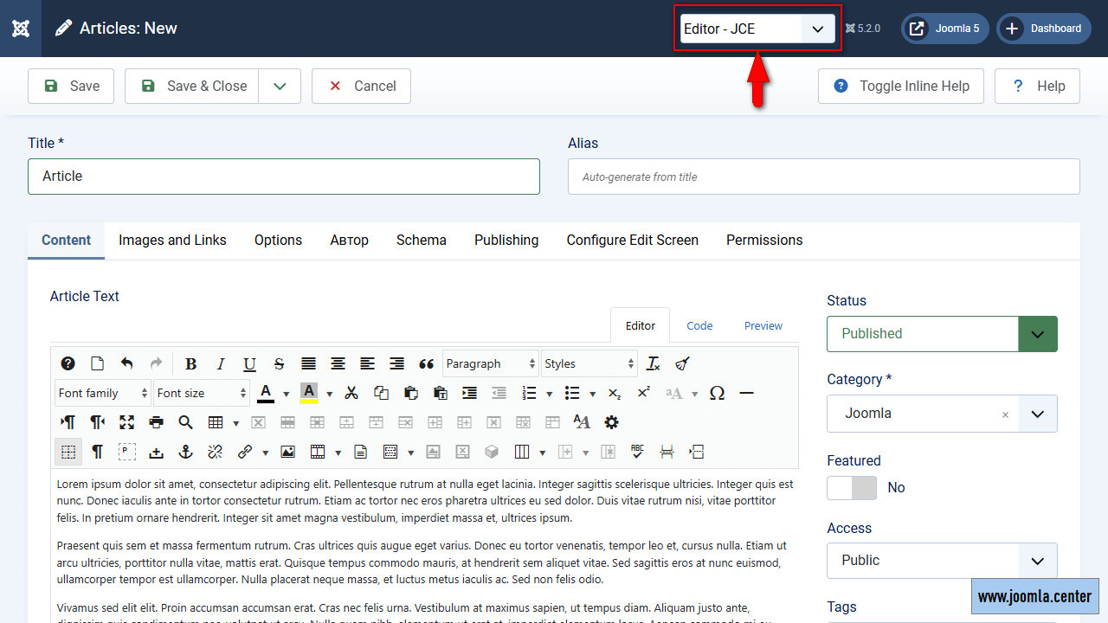Screen dimensions: 1108x623
Task: Set left-to-right text direction
Action: (x=68, y=422)
